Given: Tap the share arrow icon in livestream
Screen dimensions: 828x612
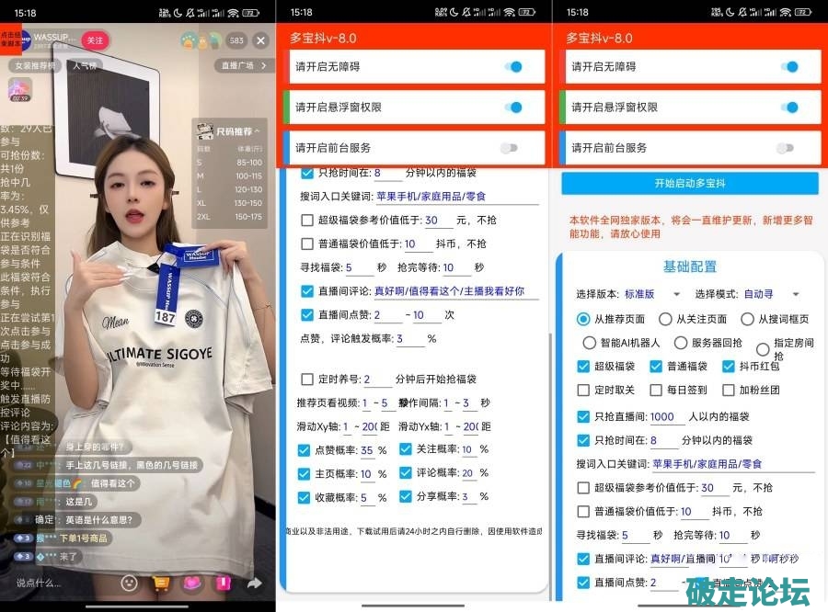Looking at the screenshot, I should click(x=254, y=583).
